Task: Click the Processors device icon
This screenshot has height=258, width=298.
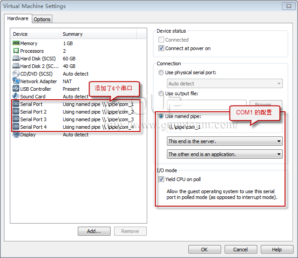Action: [16, 51]
